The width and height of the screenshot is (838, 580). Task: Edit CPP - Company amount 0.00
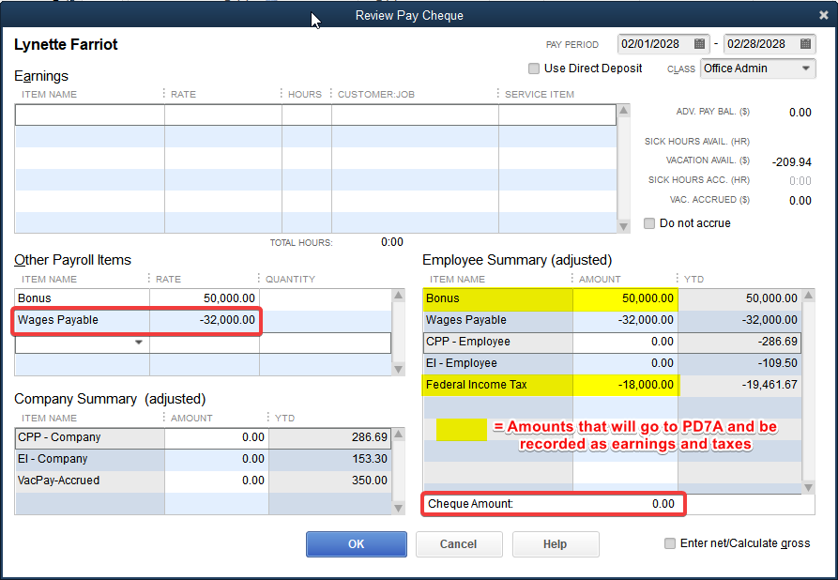pos(217,437)
